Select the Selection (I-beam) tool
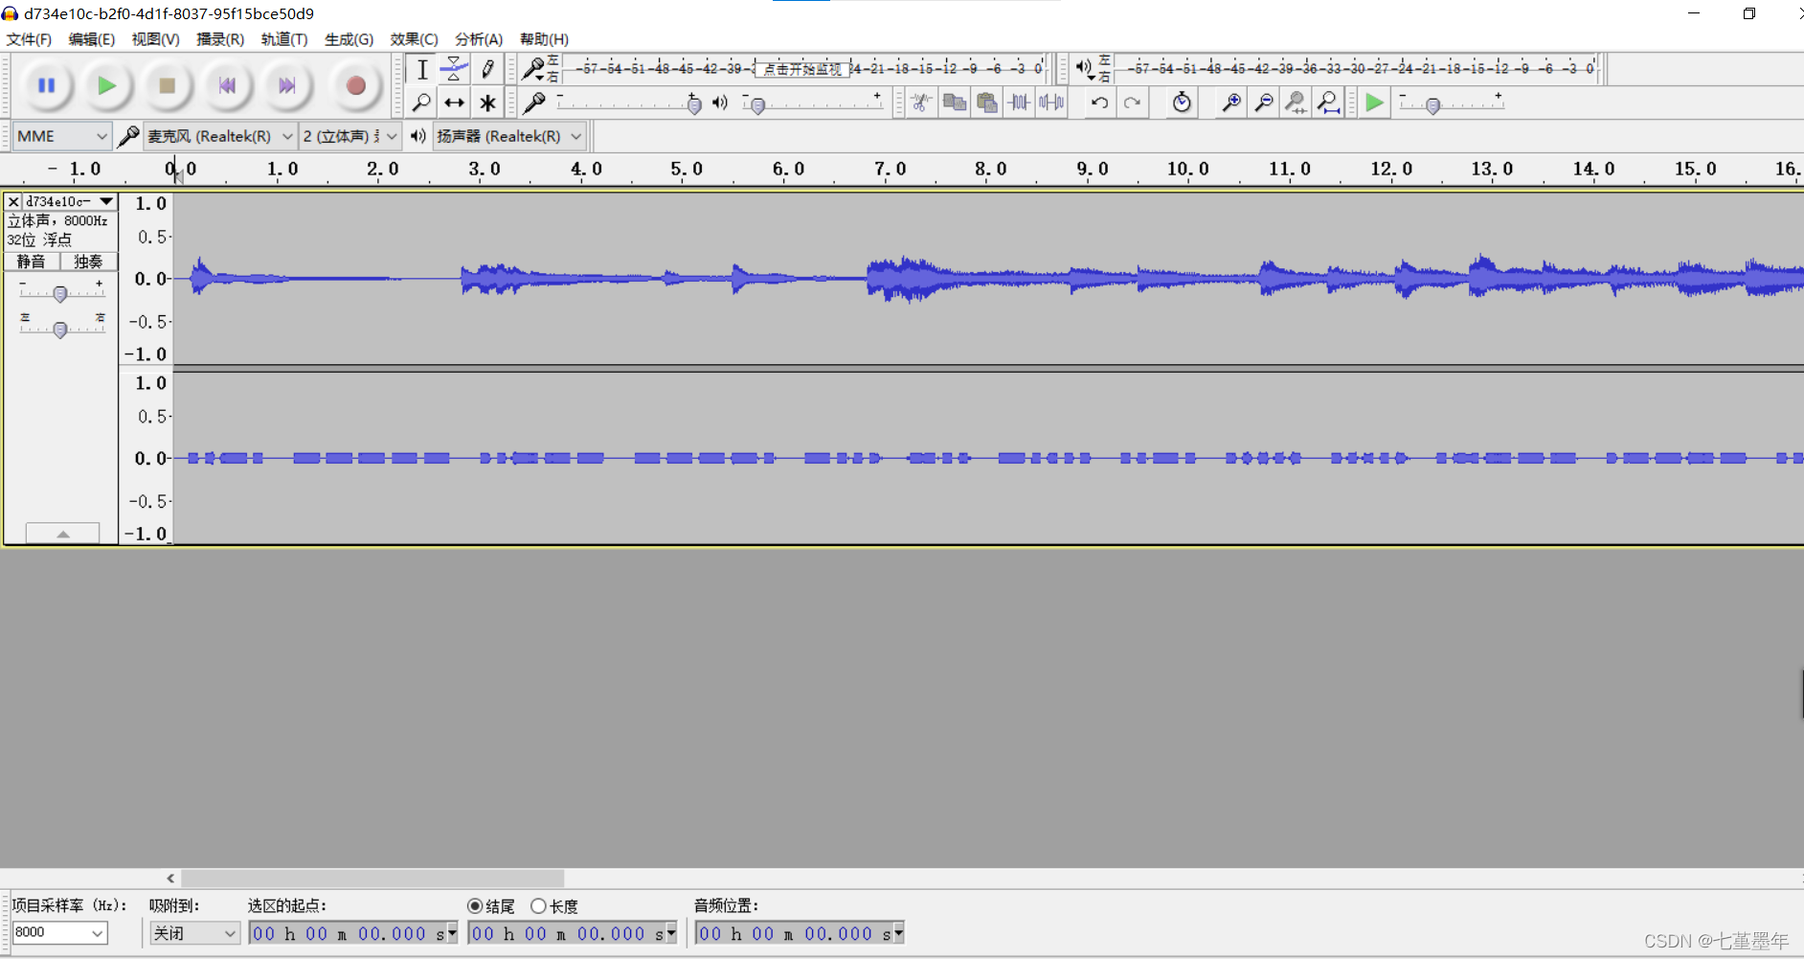Image resolution: width=1804 pixels, height=959 pixels. click(x=421, y=69)
